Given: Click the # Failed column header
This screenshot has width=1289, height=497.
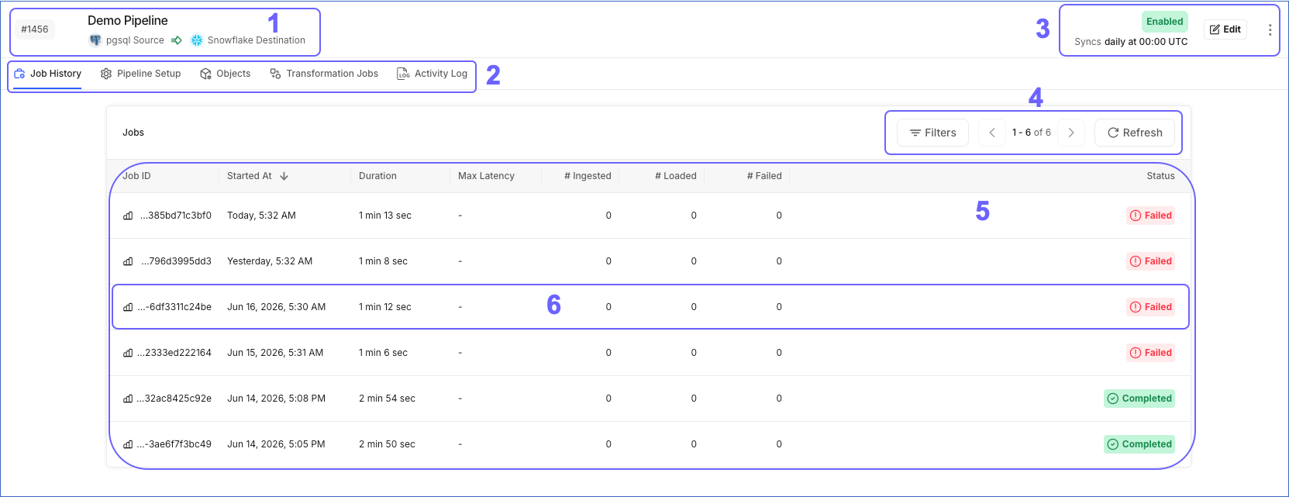Looking at the screenshot, I should click(764, 176).
